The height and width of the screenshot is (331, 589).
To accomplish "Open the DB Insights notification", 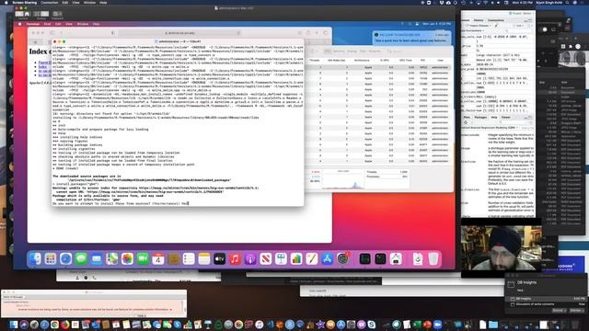I will click(546, 299).
